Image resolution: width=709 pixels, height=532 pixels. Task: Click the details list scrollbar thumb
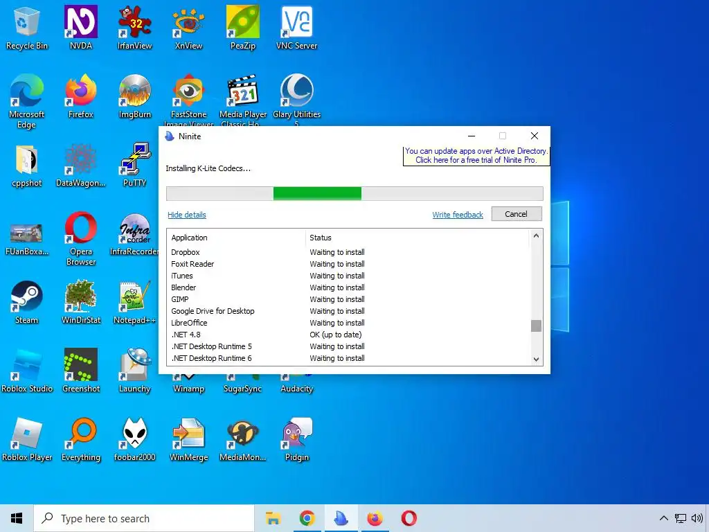(x=536, y=326)
